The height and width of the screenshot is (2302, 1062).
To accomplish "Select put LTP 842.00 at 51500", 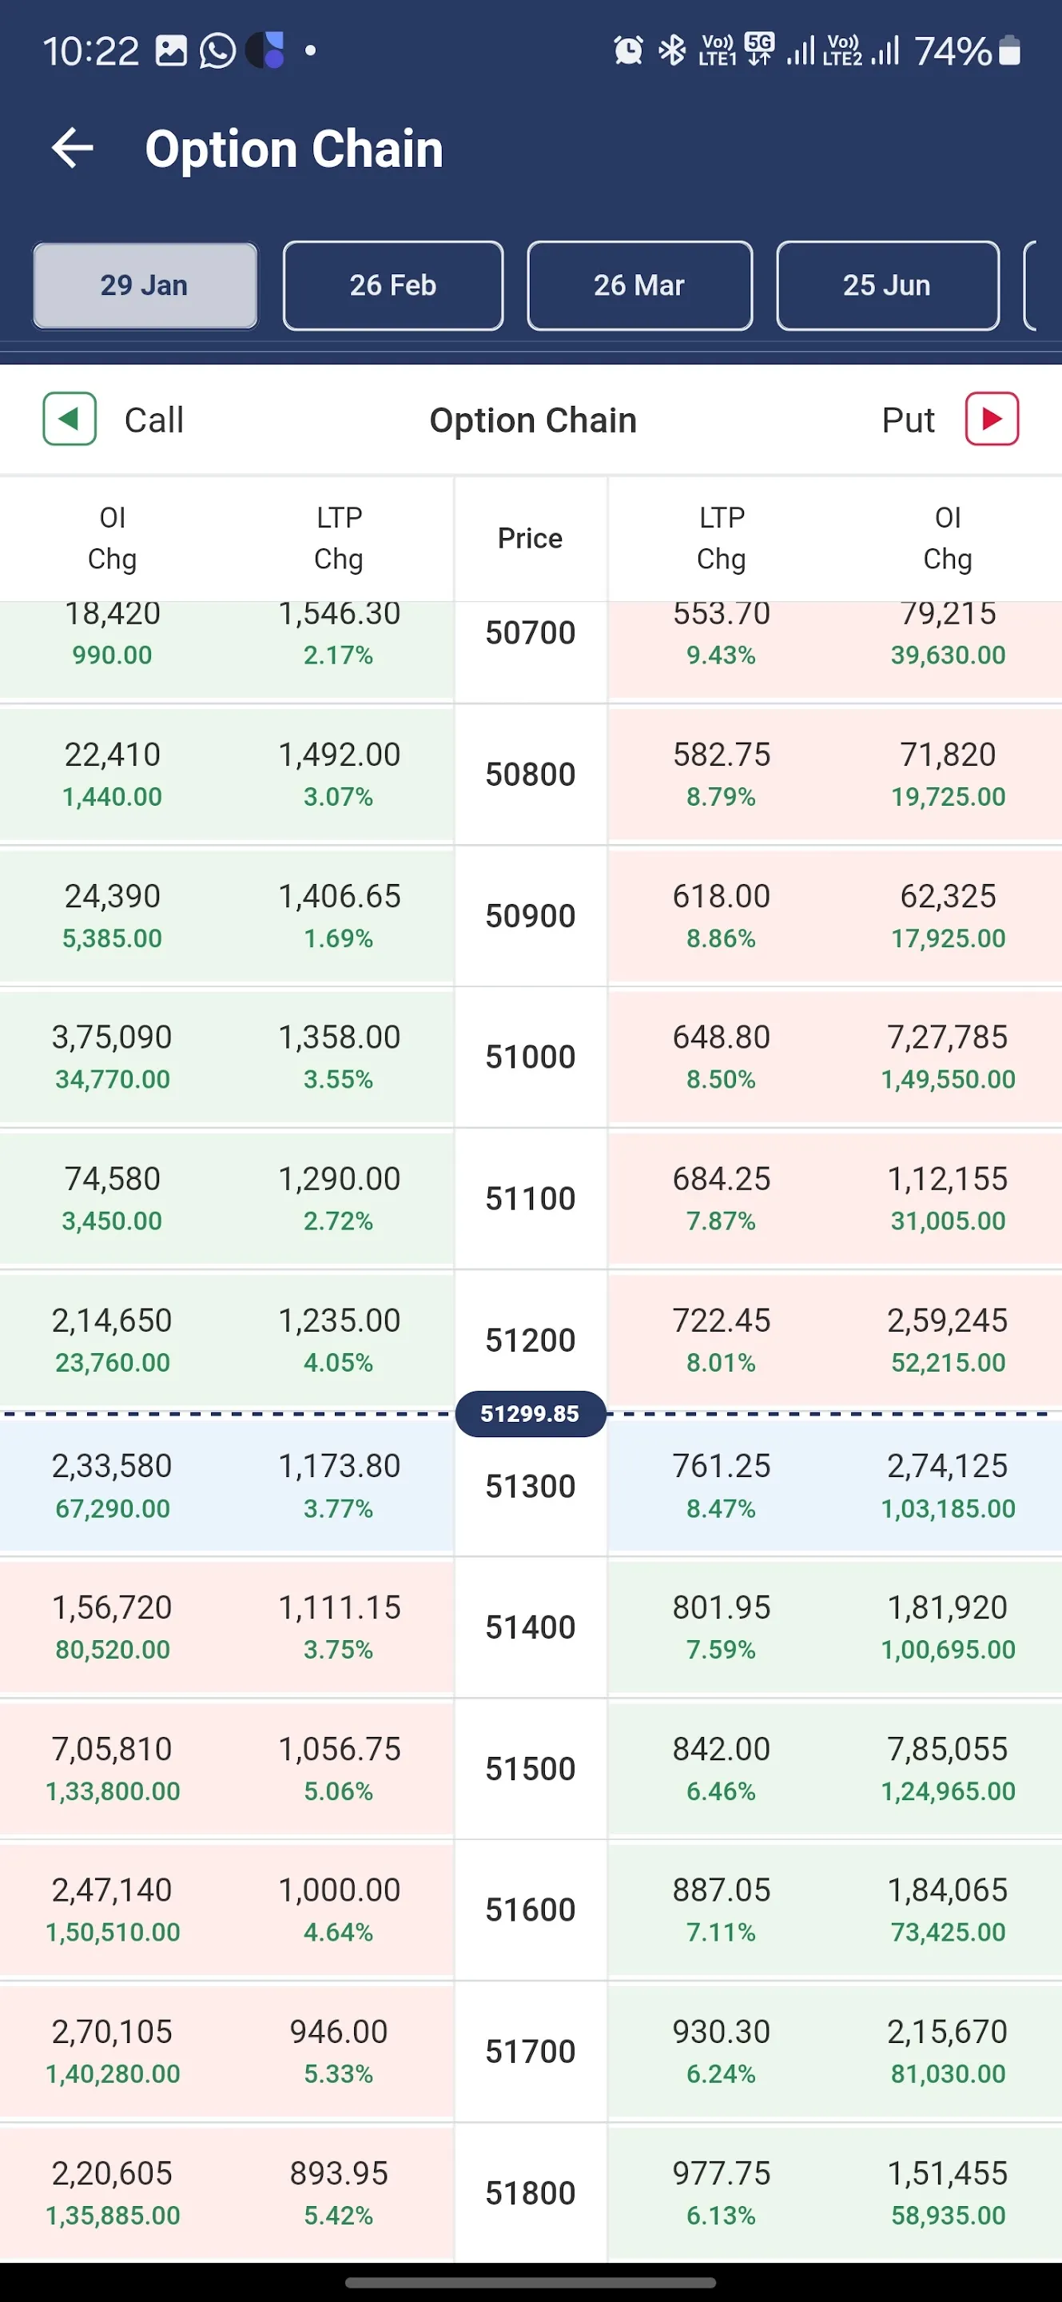I will click(722, 1749).
